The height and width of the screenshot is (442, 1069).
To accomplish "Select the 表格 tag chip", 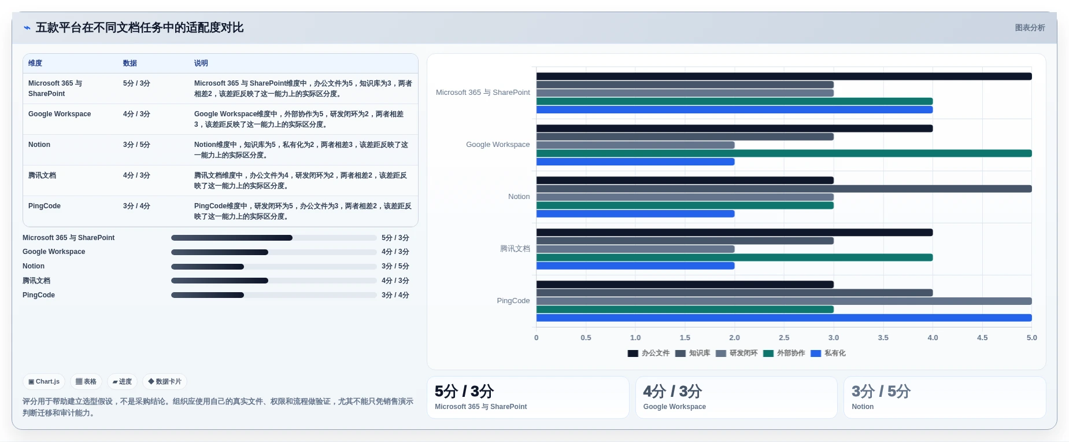I will (86, 382).
